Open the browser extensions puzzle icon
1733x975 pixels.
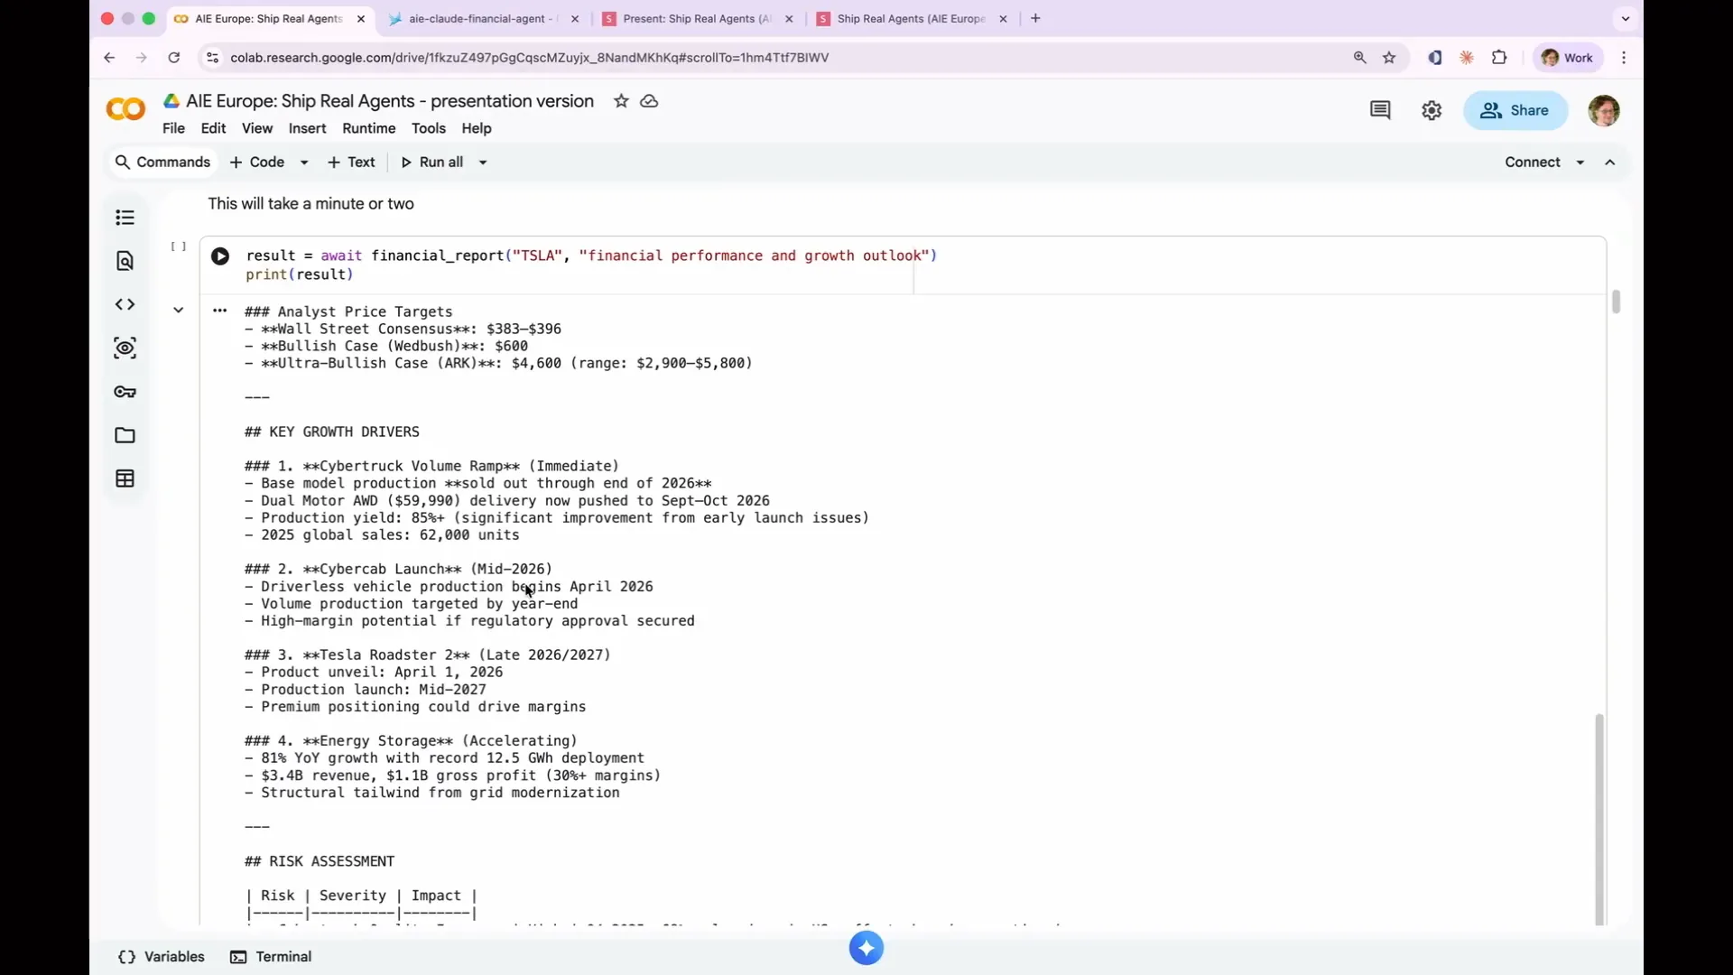[1499, 58]
